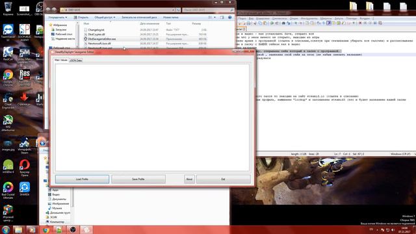Click the Load Profile button

point(82,179)
